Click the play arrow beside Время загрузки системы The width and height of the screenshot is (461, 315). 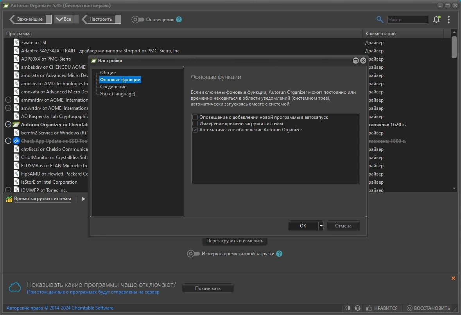point(83,199)
